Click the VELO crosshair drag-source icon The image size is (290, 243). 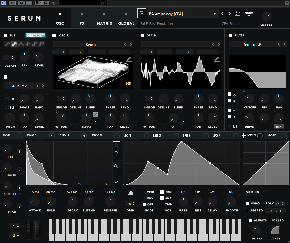click(x=243, y=136)
